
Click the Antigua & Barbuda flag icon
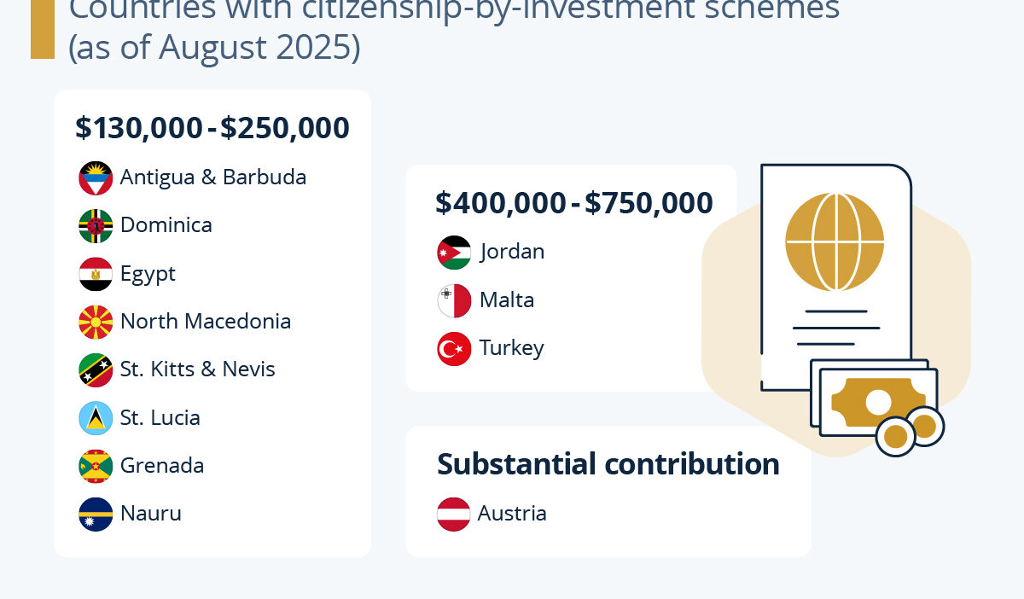96,178
